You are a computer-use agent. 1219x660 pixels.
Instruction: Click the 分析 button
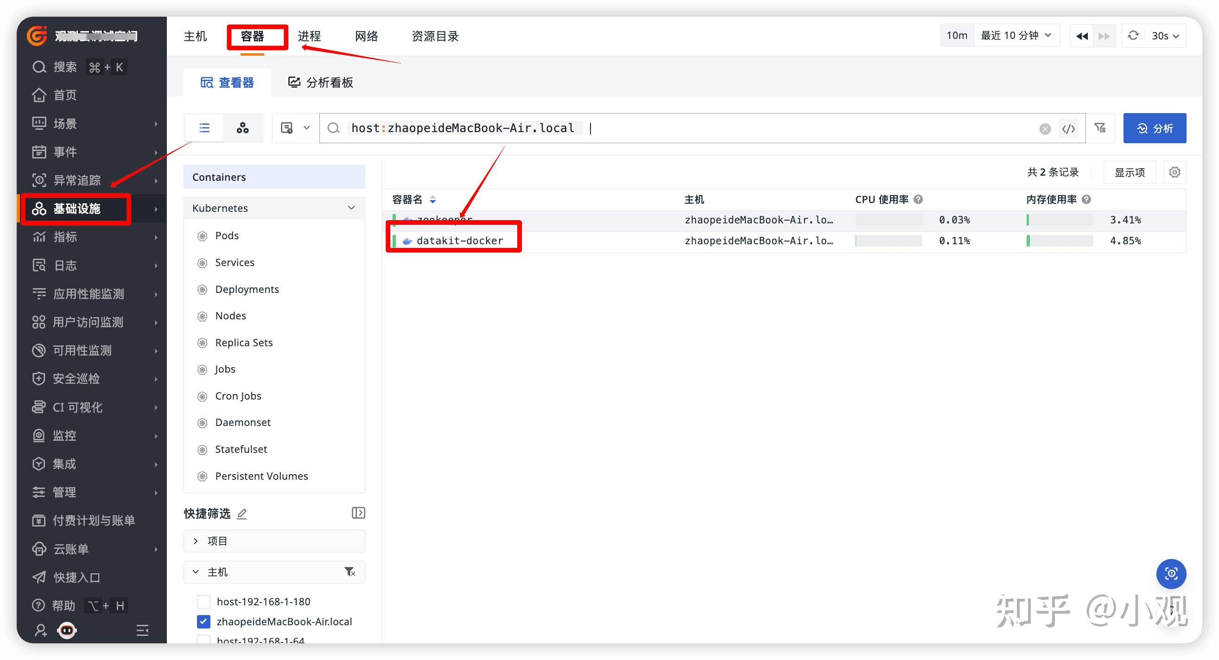pyautogui.click(x=1155, y=128)
